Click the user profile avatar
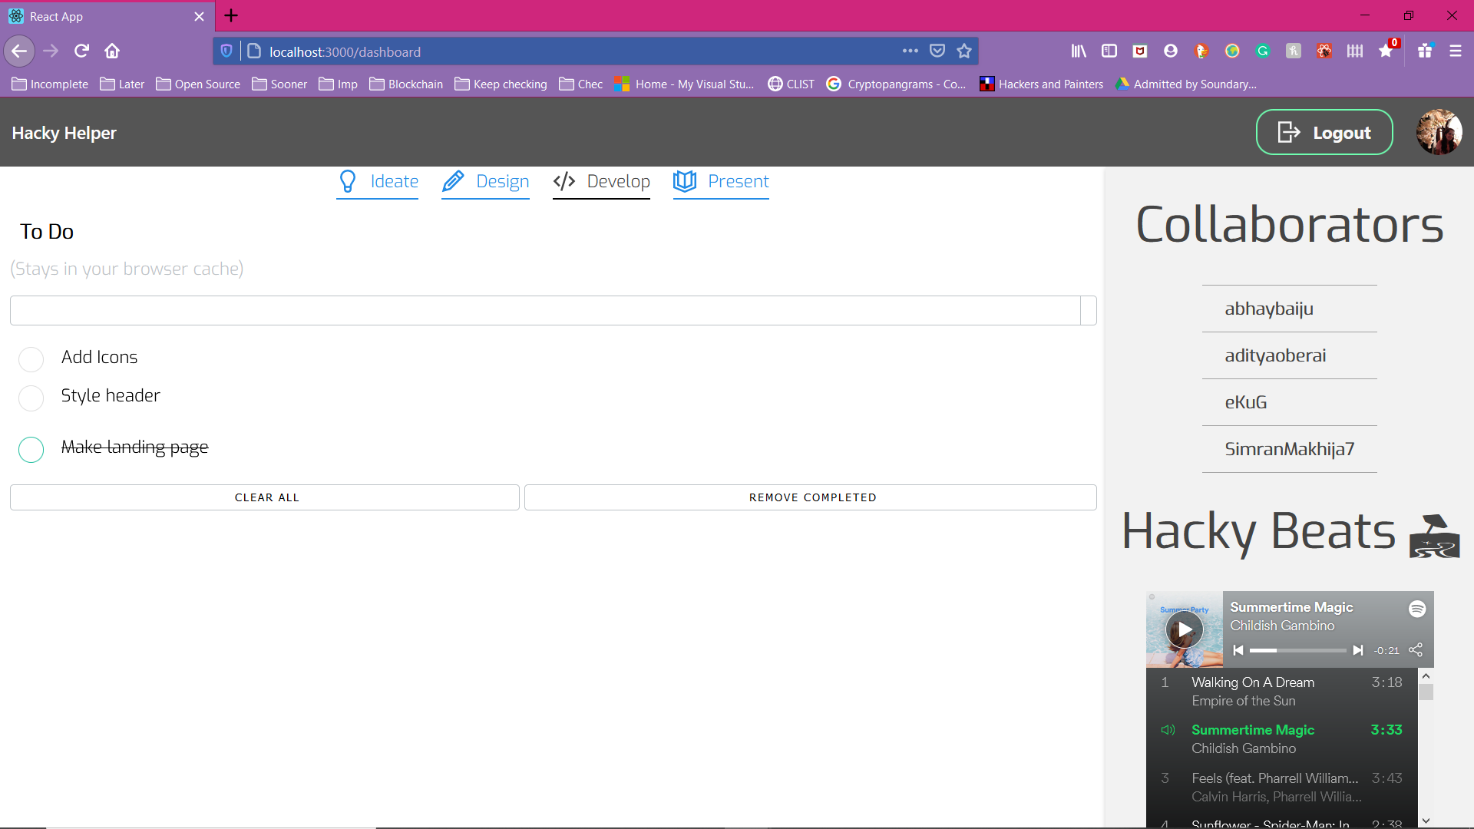This screenshot has height=829, width=1474. (1439, 132)
